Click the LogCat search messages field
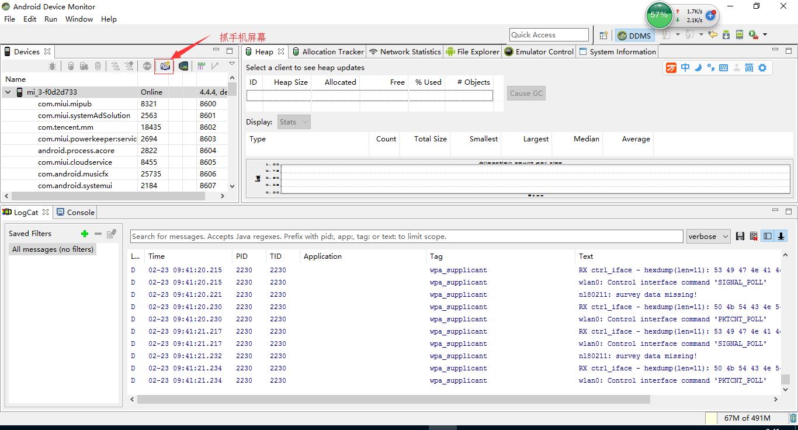The width and height of the screenshot is (798, 430). [x=407, y=237]
